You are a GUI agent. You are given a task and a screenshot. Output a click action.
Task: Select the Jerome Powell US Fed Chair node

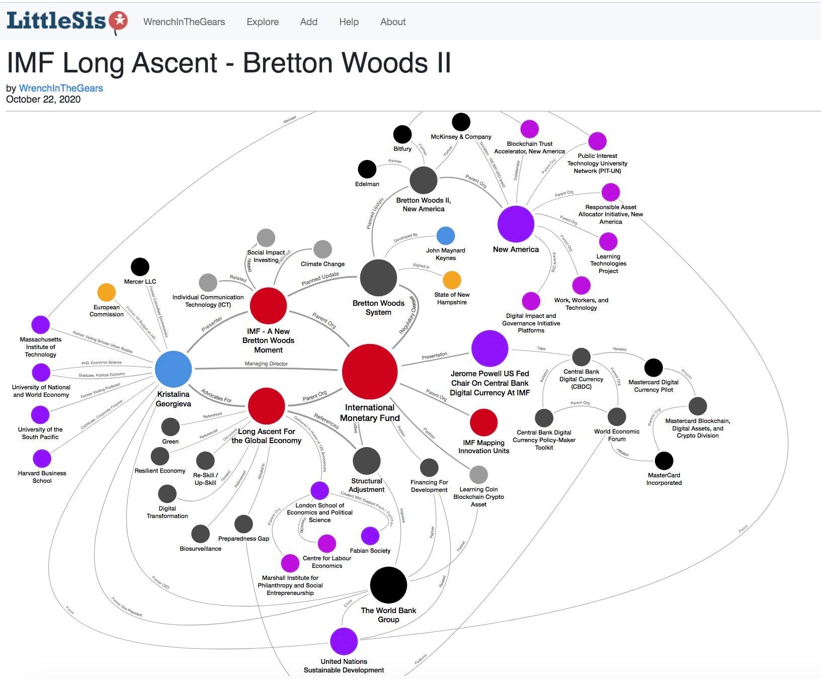[x=489, y=349]
